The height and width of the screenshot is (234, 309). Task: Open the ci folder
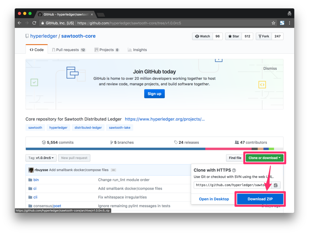coord(35,188)
